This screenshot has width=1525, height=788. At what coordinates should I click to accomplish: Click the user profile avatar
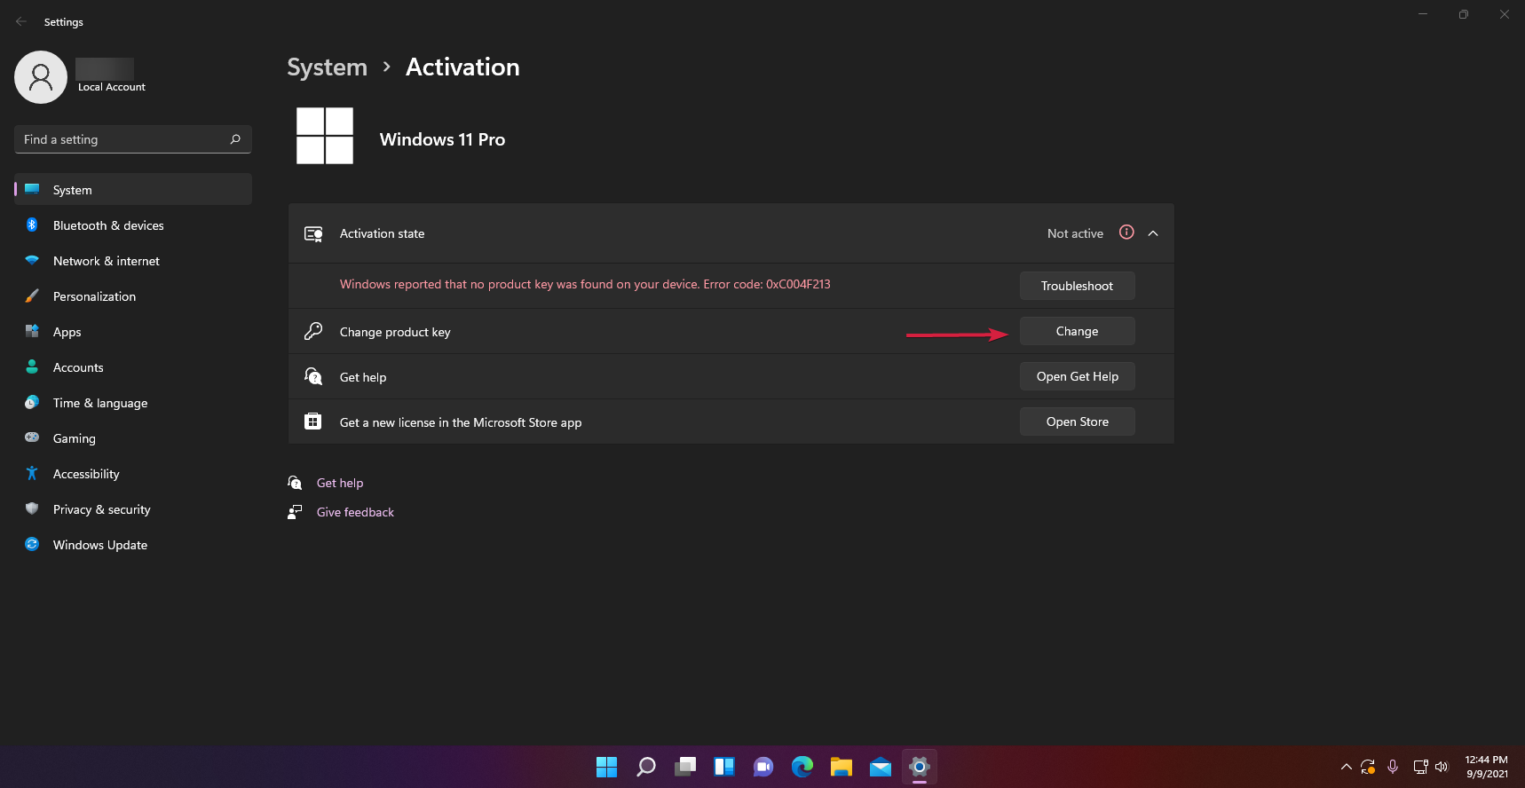[41, 77]
